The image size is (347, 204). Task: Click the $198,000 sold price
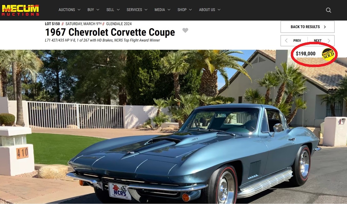pos(306,54)
